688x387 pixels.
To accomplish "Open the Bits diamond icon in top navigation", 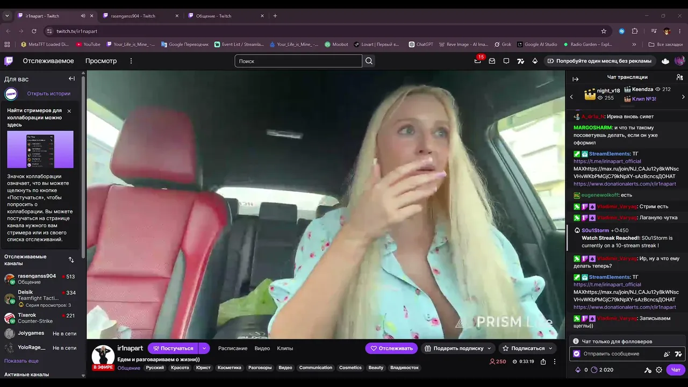I will 535,61.
